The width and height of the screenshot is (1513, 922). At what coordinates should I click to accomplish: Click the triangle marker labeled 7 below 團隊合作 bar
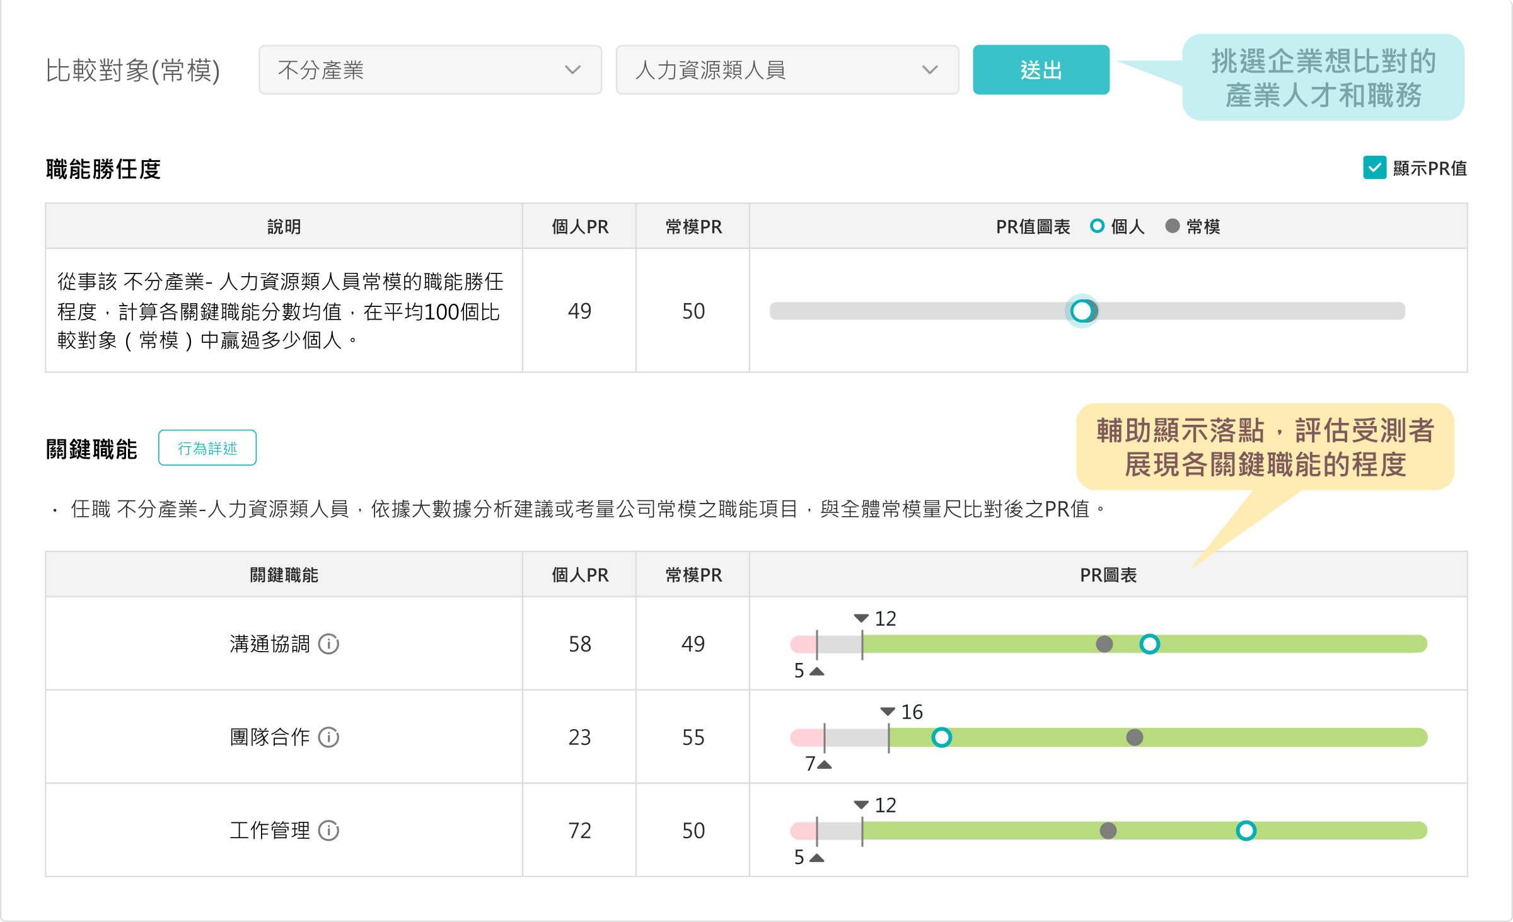(x=825, y=764)
